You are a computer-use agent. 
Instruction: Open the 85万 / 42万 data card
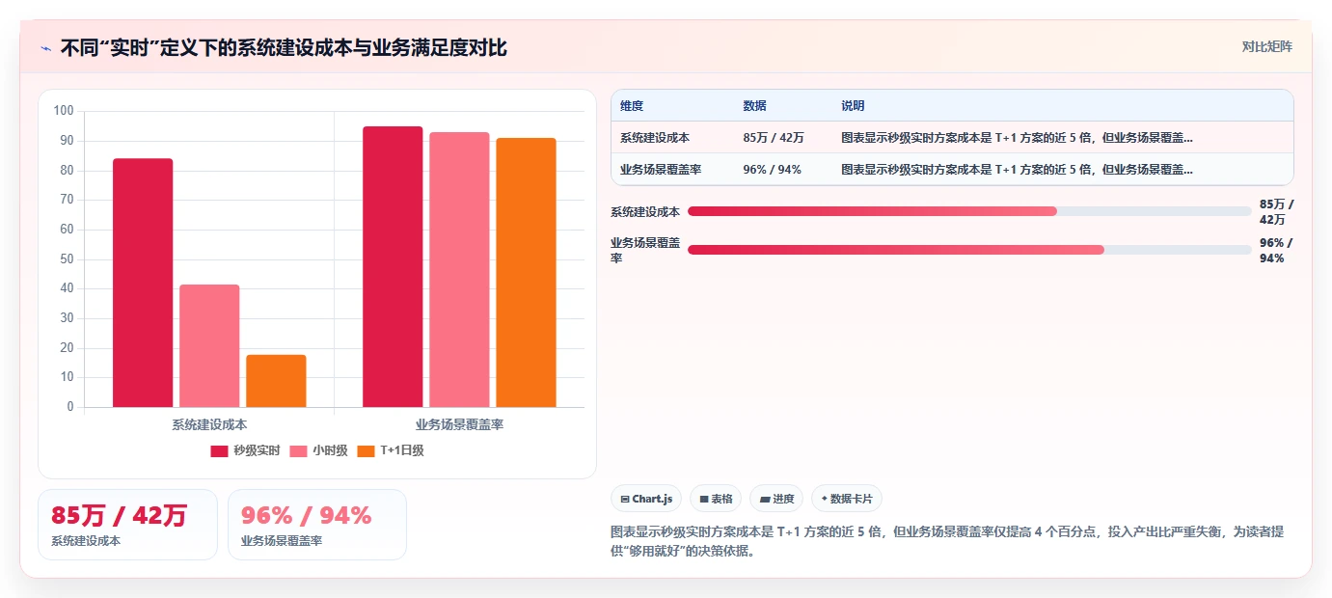[x=127, y=525]
